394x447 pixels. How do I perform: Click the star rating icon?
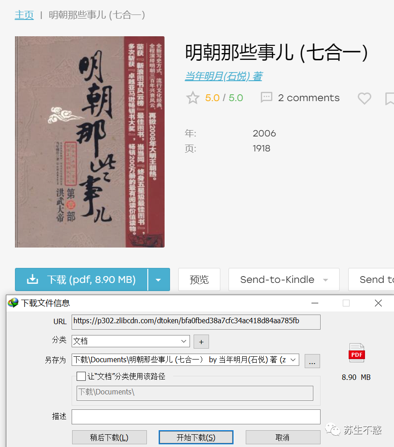[193, 97]
